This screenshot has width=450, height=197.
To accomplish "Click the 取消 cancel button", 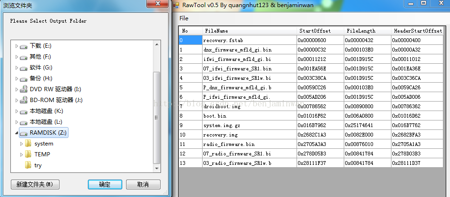I will tap(143, 184).
